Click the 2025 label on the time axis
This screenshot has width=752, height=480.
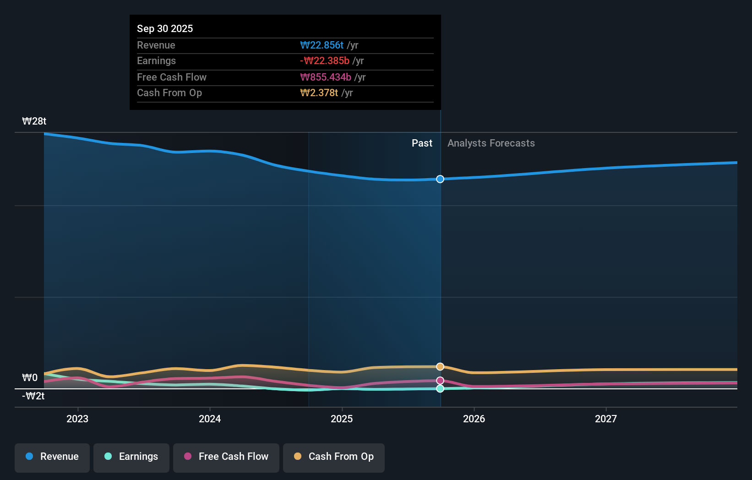tap(342, 418)
